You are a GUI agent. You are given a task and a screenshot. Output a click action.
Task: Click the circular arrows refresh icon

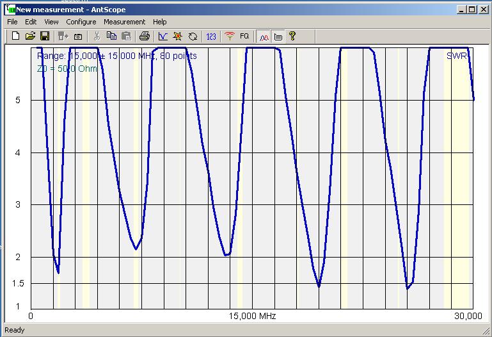193,37
